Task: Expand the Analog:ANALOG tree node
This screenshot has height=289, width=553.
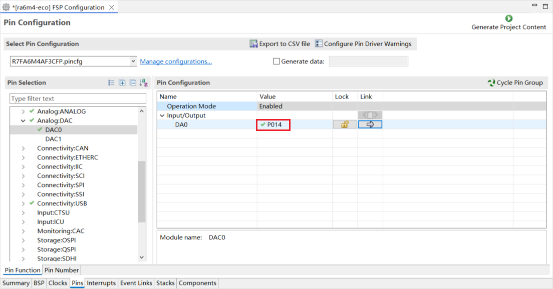Action: point(23,111)
